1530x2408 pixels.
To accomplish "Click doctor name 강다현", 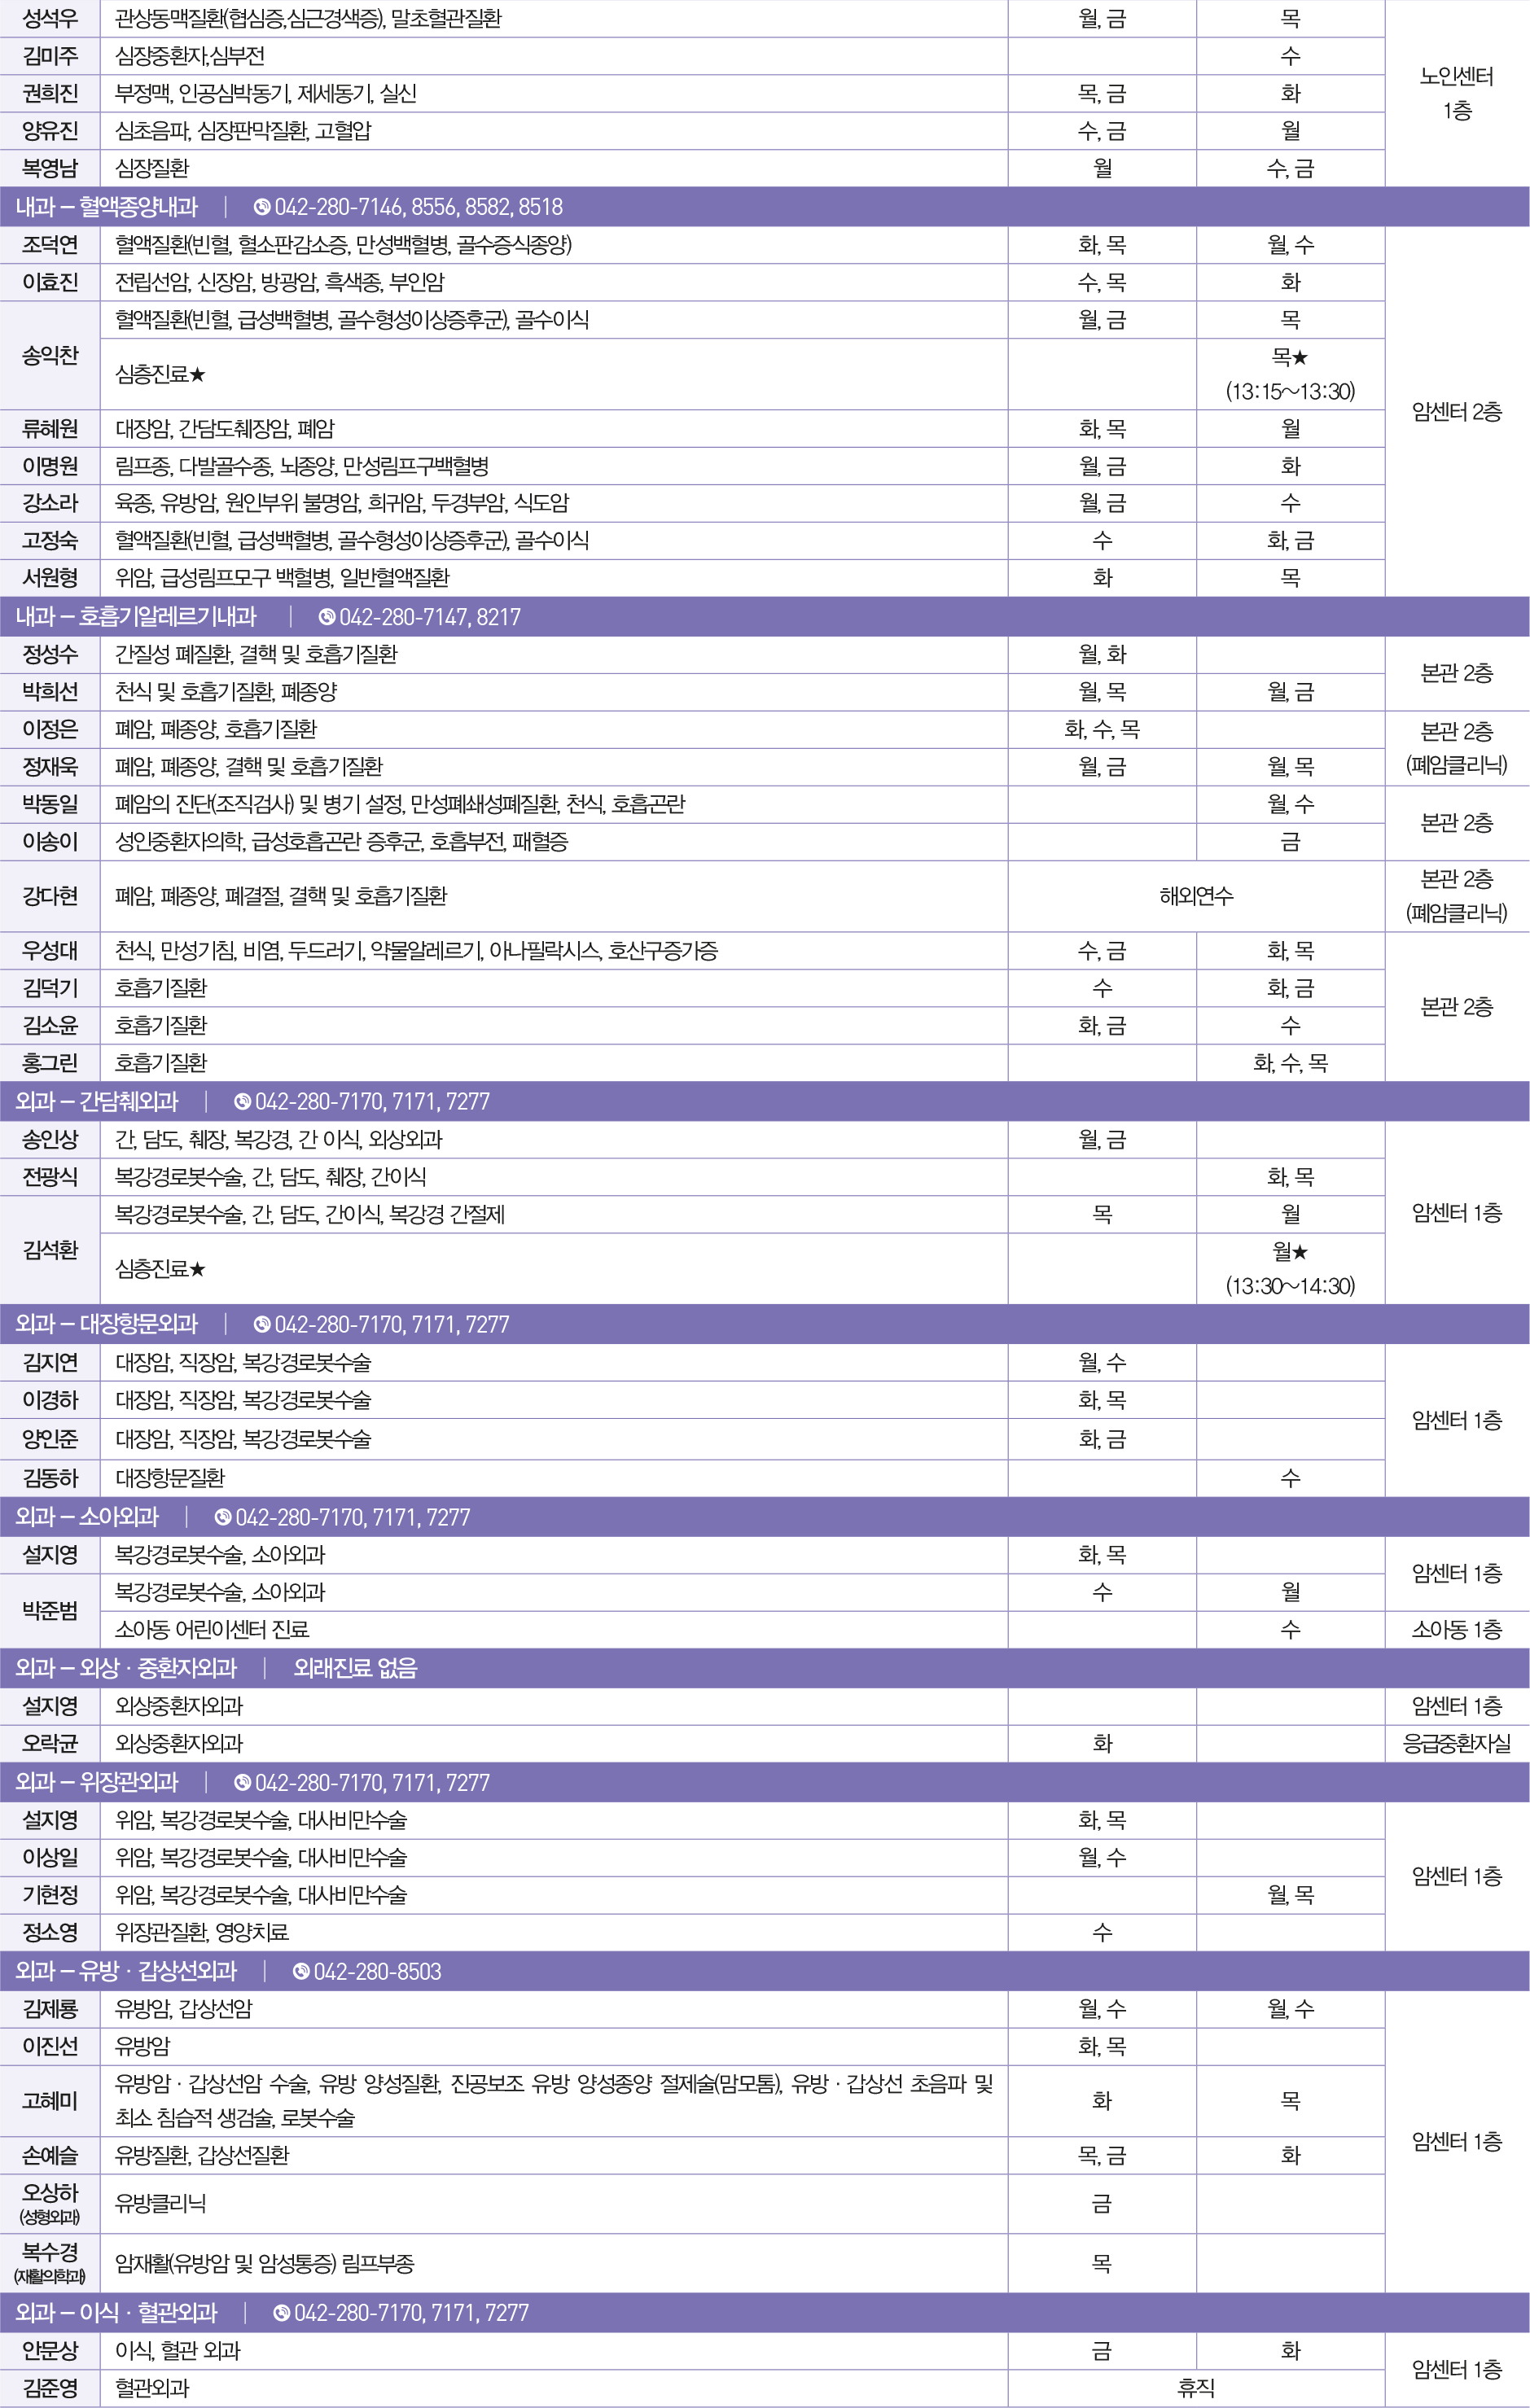I will [x=50, y=896].
